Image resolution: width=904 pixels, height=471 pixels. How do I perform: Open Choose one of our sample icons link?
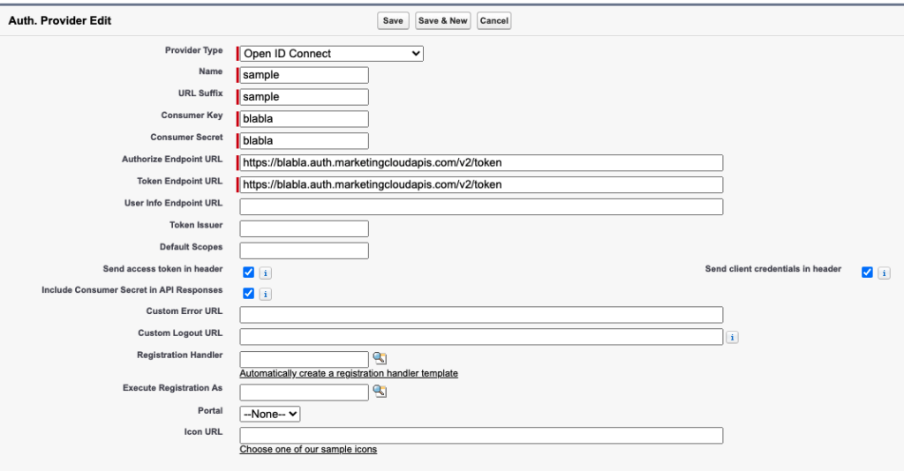pos(308,450)
